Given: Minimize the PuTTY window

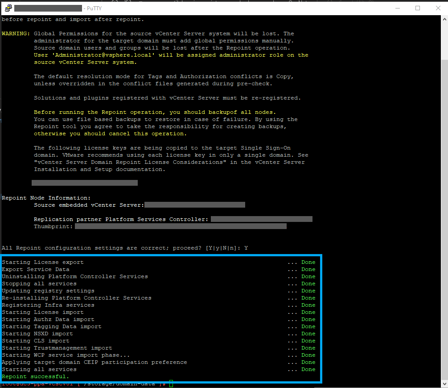Looking at the screenshot, I should 397,8.
